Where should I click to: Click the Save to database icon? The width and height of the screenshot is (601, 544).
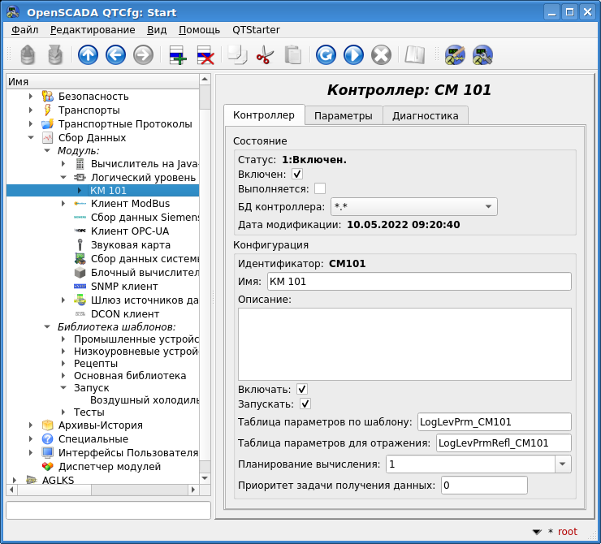tap(55, 54)
